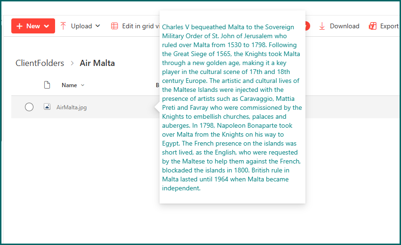The image size is (401, 245).
Task: Click the Charles V description tooltip text
Action: pyautogui.click(x=232, y=107)
